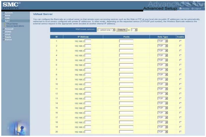
Task: Open the Tools menu item
Action: (8, 37)
